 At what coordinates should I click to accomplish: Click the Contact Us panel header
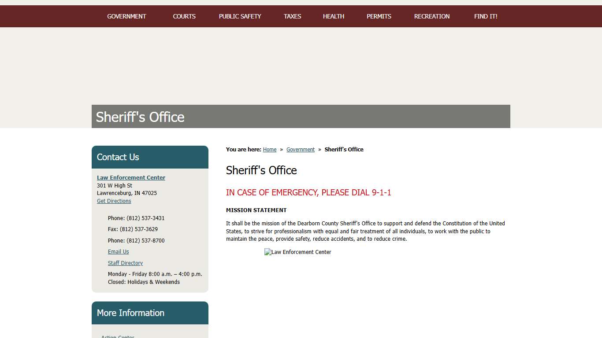[x=118, y=157]
